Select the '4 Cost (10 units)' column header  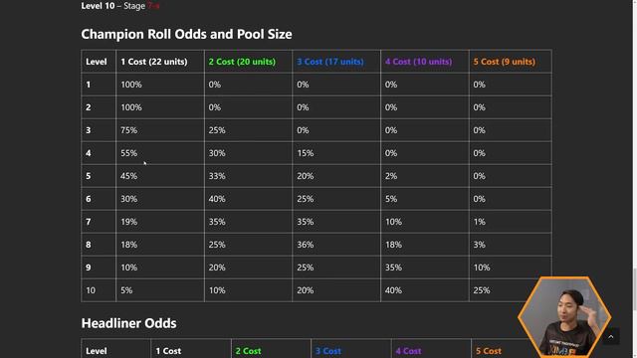point(418,62)
